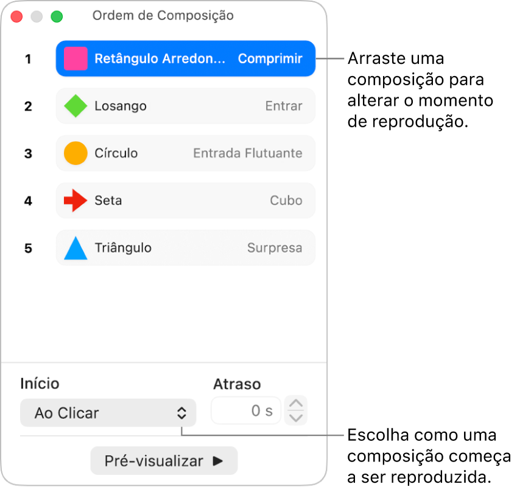Close the Ordem de Composição window
Image resolution: width=531 pixels, height=487 pixels.
(16, 16)
